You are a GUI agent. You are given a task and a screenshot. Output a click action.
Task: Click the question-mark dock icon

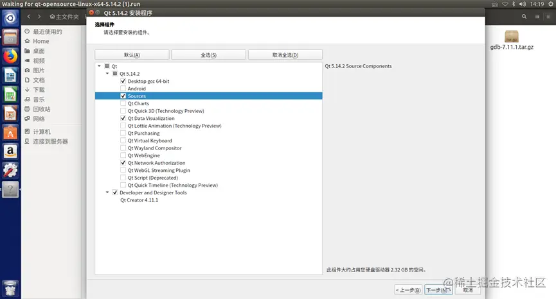tap(10, 190)
